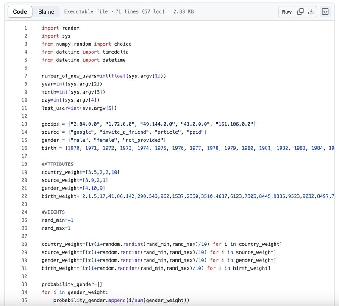The image size is (339, 306).
Task: Click 'randint' on line 28
Action: tap(133, 244)
